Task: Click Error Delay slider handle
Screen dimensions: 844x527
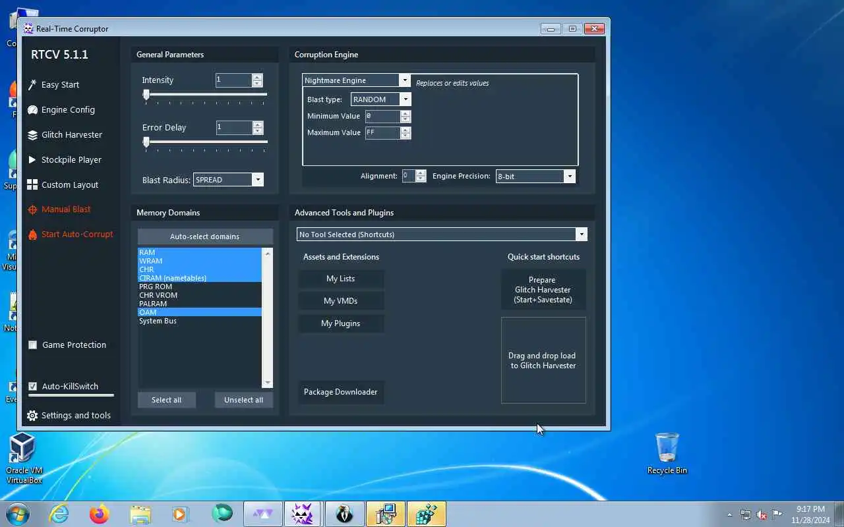Action: (x=146, y=142)
